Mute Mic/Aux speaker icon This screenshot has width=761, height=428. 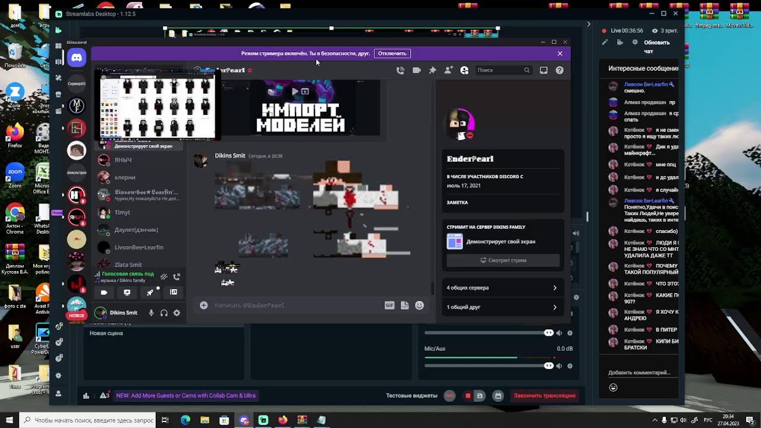coord(559,366)
